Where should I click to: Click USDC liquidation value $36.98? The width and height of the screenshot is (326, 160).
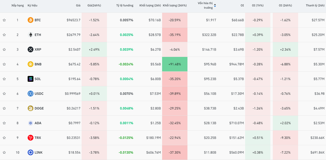pyautogui.click(x=319, y=94)
